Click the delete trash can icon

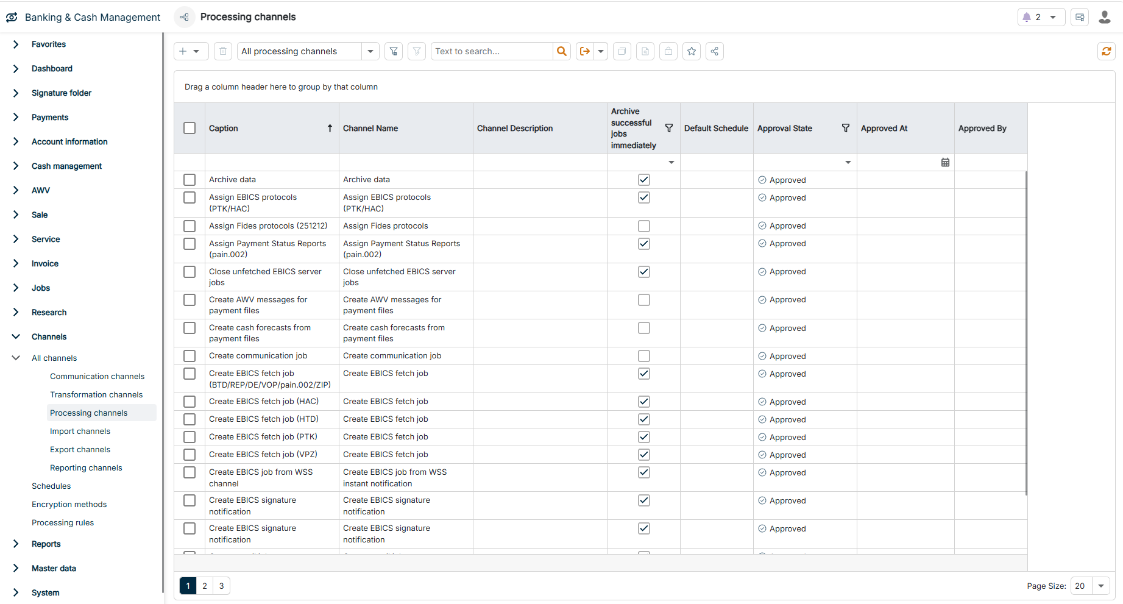tap(223, 51)
